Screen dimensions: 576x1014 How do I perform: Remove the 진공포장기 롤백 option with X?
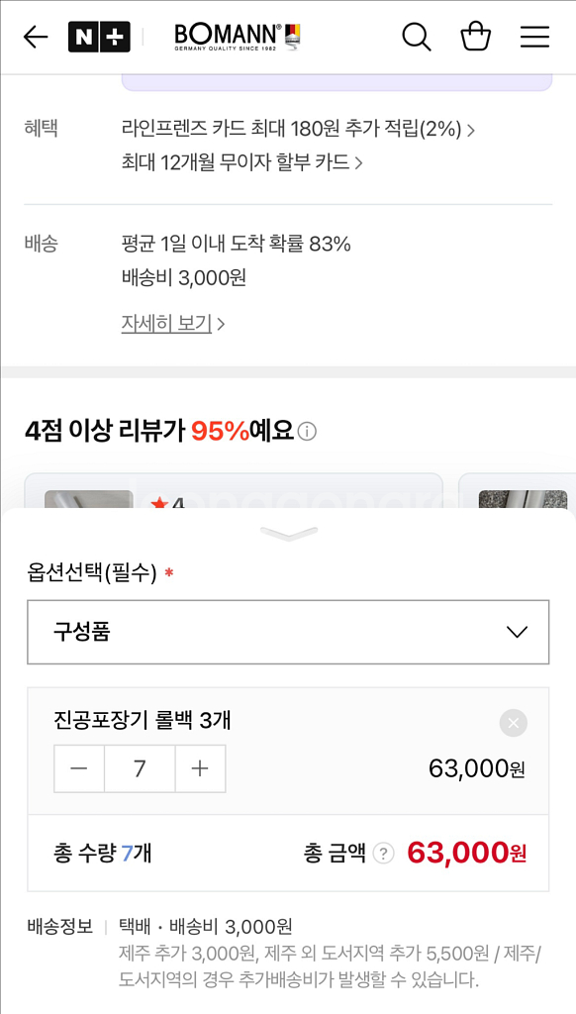click(x=513, y=723)
